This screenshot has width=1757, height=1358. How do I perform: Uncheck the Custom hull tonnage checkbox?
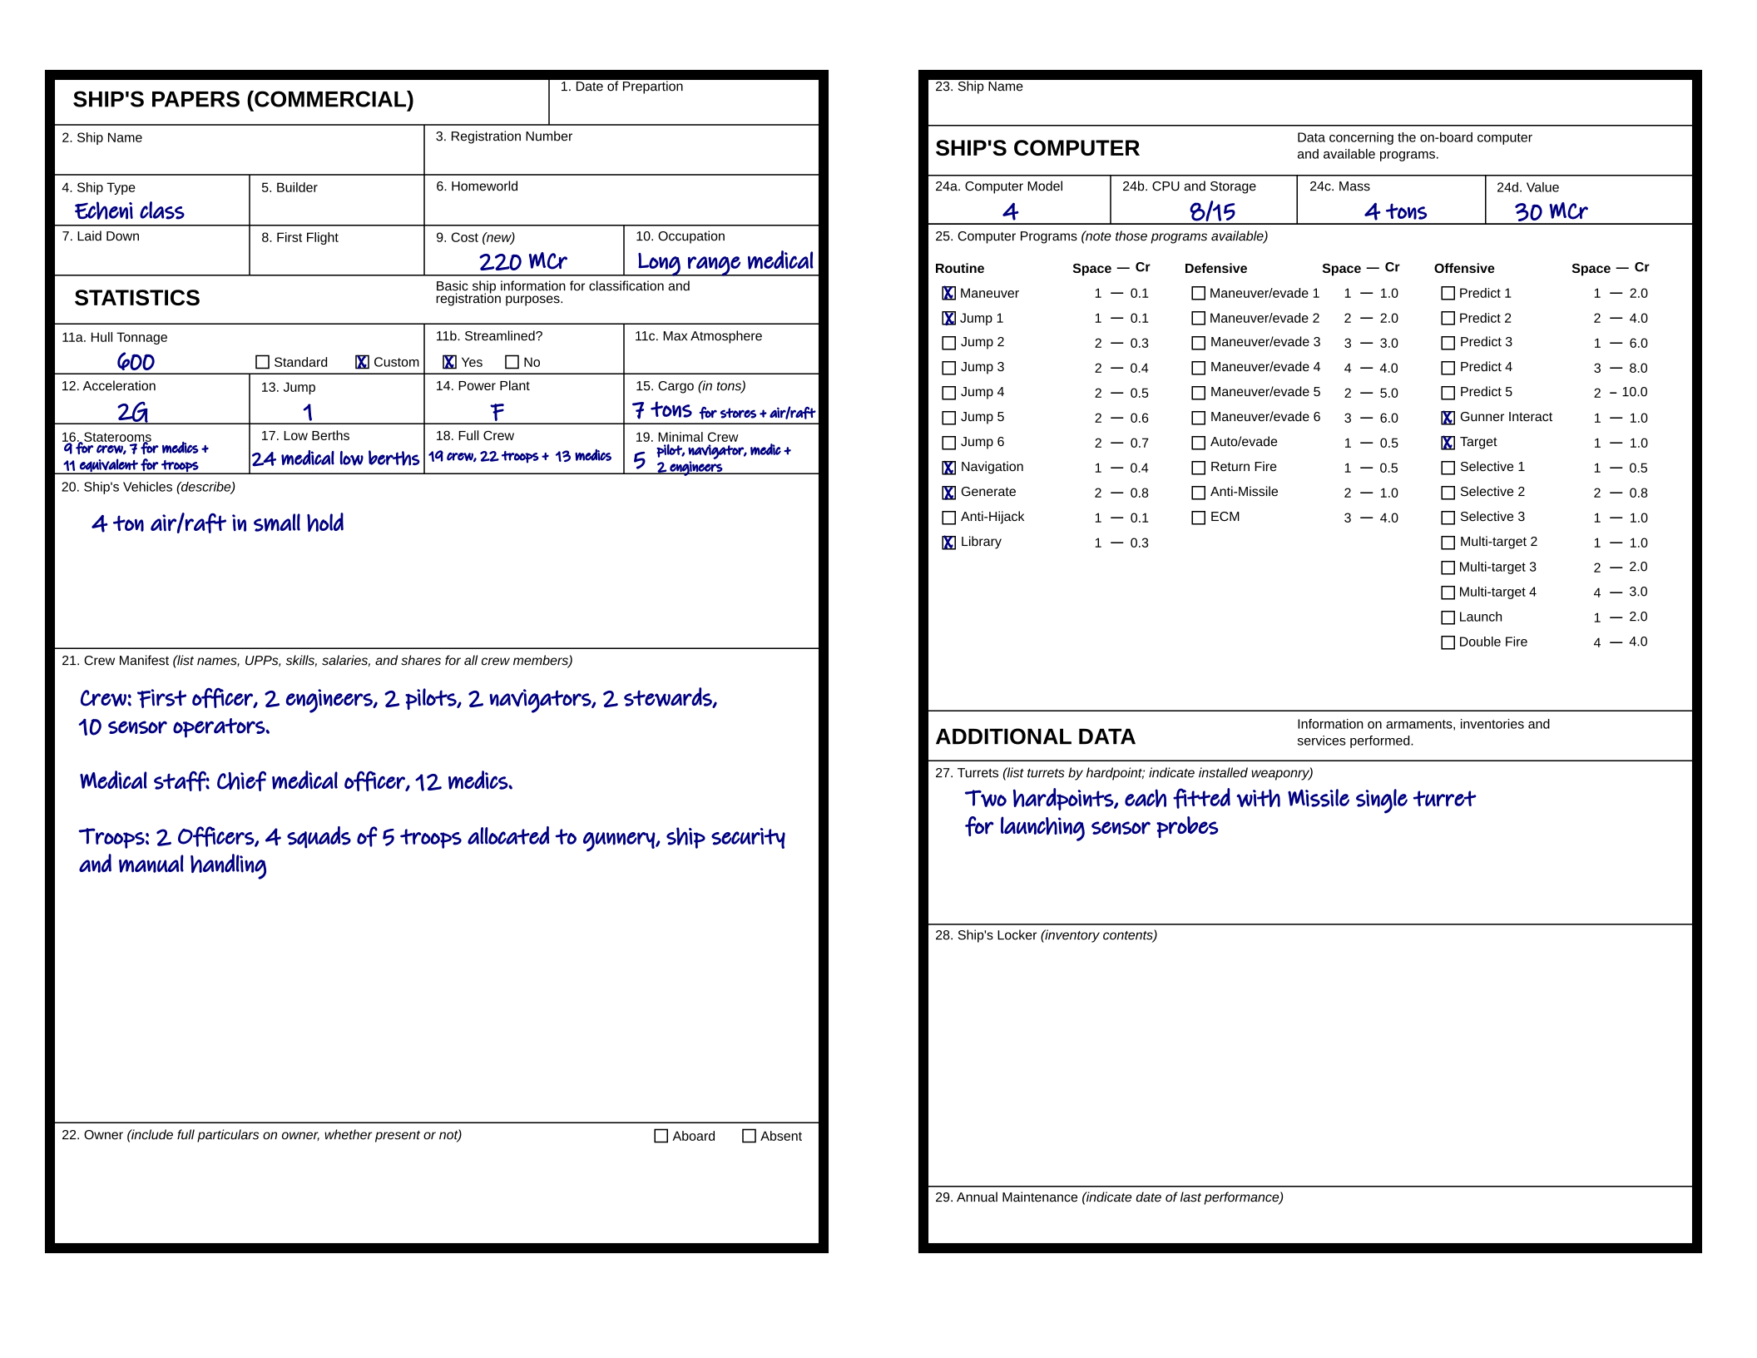point(362,362)
